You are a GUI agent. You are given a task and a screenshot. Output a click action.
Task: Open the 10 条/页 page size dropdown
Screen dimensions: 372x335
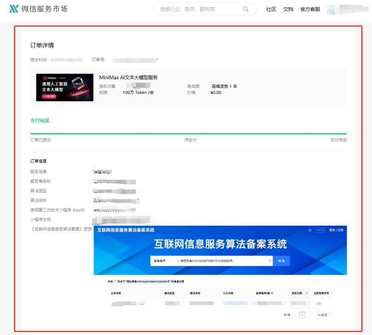click(324, 315)
